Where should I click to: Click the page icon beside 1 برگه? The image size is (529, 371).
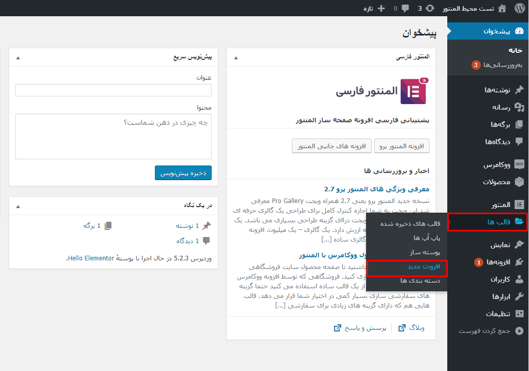[x=108, y=226]
